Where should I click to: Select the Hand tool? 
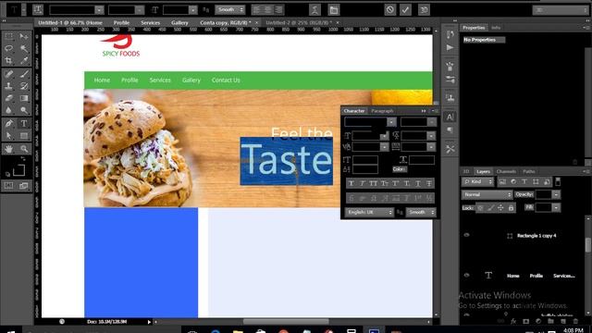coord(8,149)
